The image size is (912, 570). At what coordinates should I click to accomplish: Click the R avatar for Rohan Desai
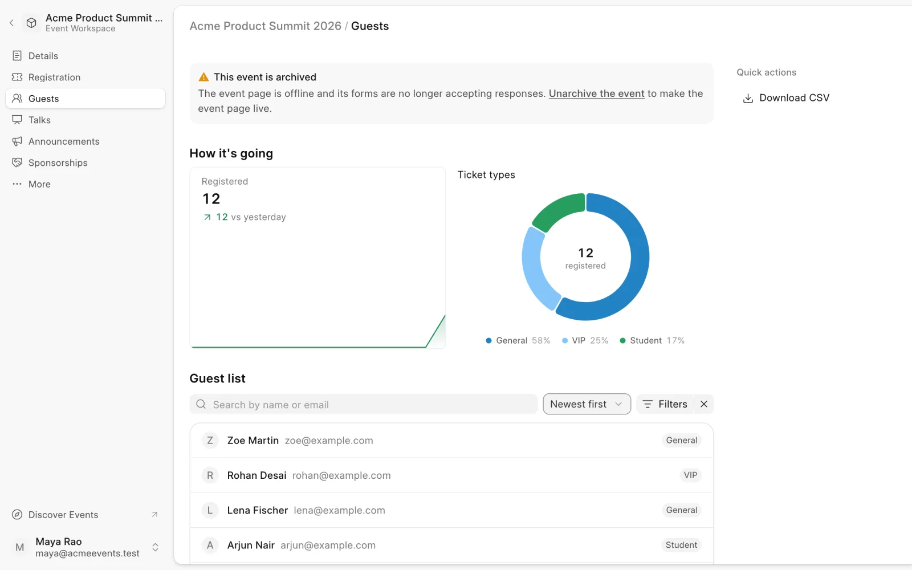click(x=210, y=475)
